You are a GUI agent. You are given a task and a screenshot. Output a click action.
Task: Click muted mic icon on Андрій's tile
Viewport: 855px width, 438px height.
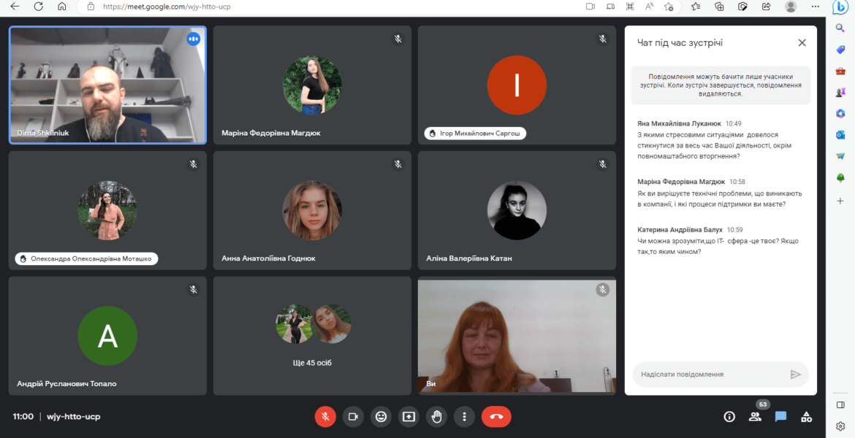point(193,290)
